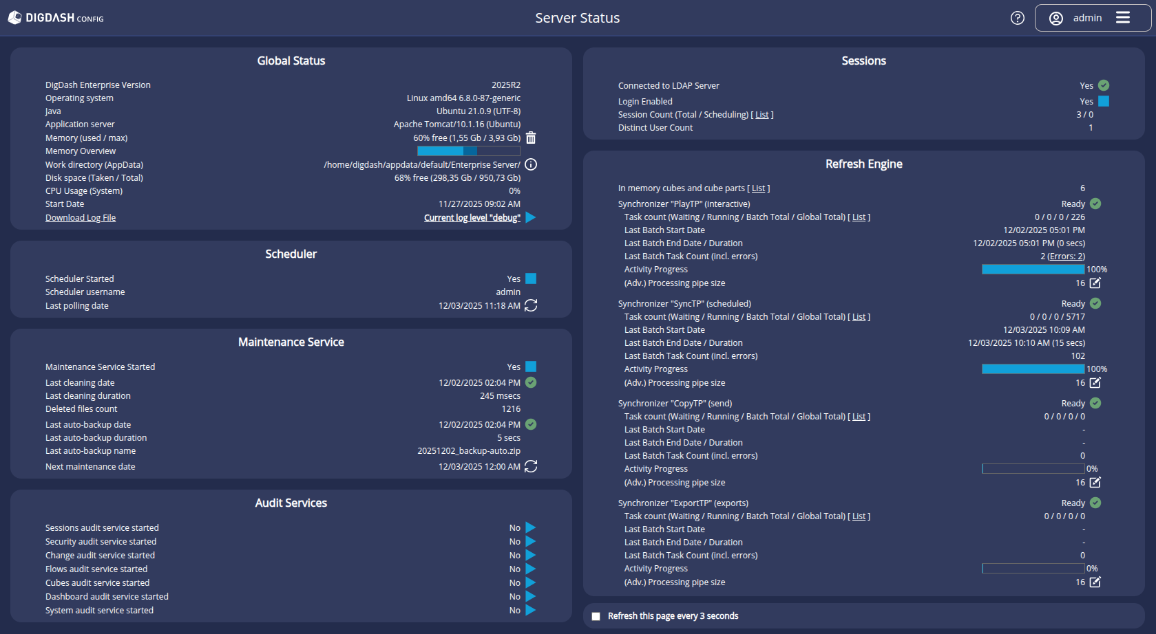Open the info icon beside Work directory

530,164
